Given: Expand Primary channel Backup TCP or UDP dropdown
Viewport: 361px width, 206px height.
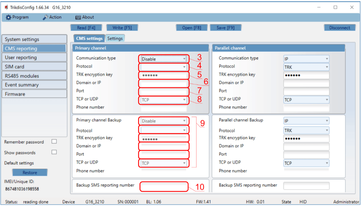Looking at the screenshot, I should click(x=164, y=163).
